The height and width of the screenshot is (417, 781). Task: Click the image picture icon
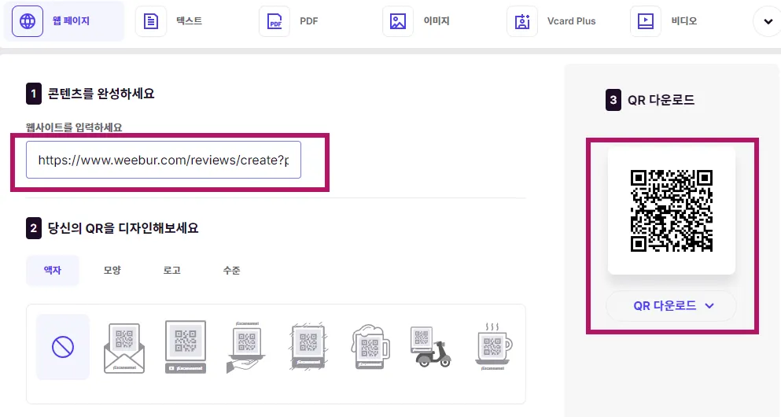[x=398, y=21]
